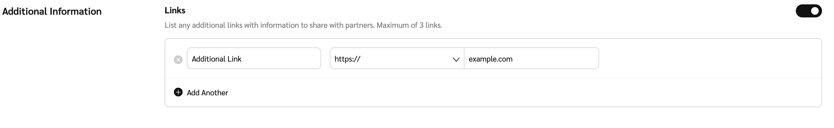Click the Links heading label
This screenshot has height=128, width=834.
175,11
